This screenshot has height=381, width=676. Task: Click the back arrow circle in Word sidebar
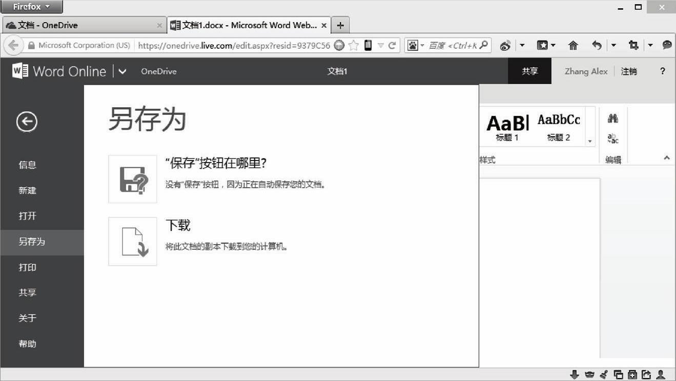pyautogui.click(x=27, y=122)
